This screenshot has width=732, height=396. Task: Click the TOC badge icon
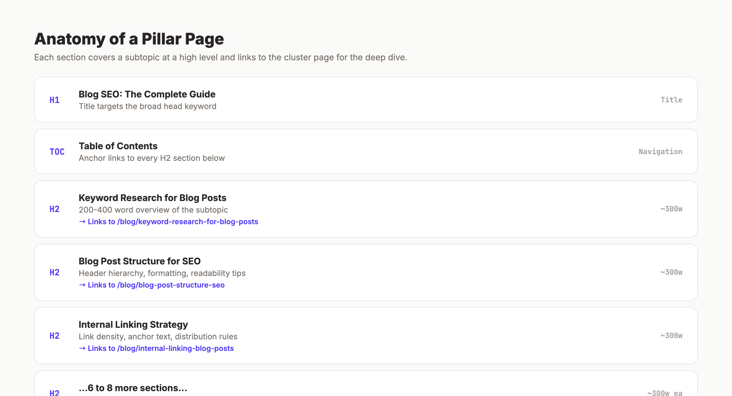[57, 152]
